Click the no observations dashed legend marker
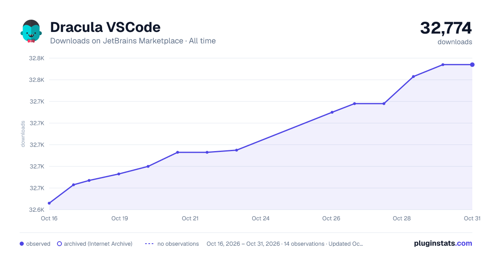 click(x=149, y=244)
